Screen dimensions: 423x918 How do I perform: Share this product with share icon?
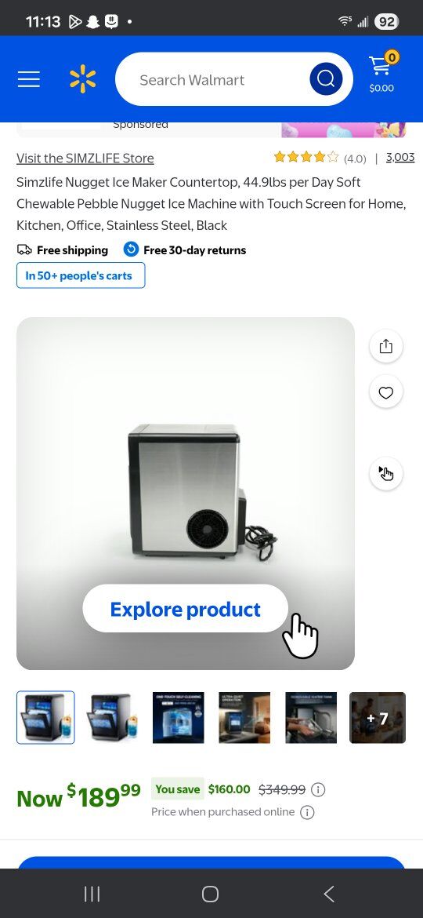coord(386,346)
